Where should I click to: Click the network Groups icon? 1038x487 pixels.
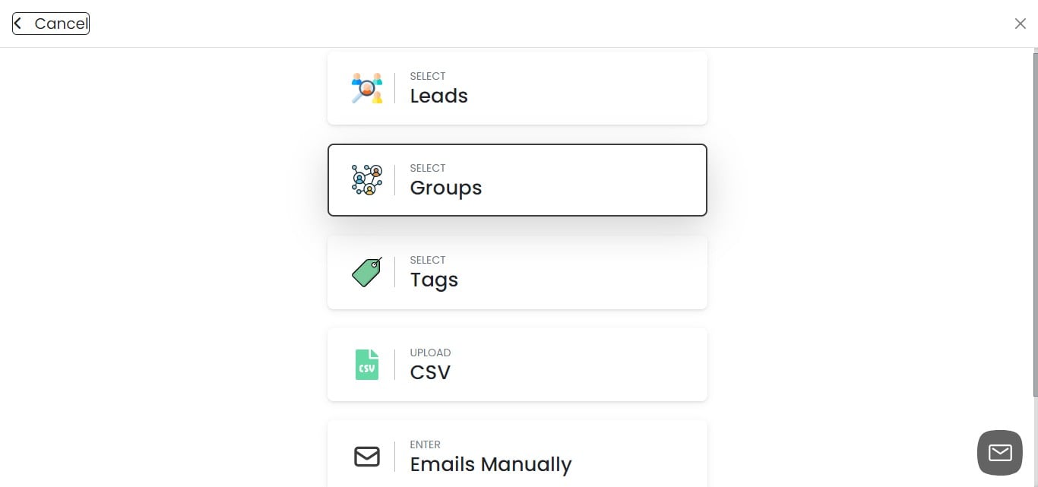(367, 179)
